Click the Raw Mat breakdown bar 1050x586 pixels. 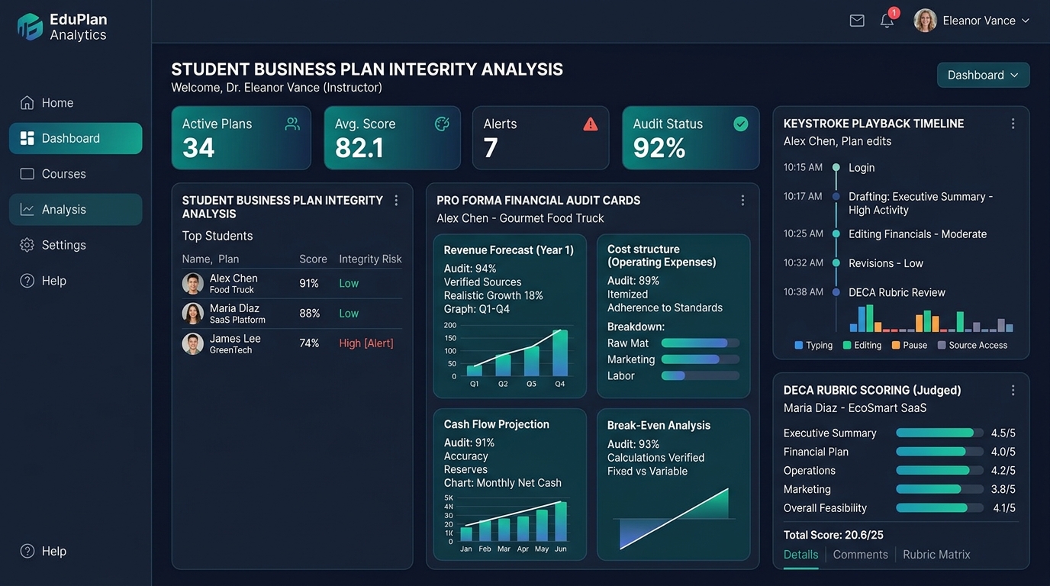[701, 343]
